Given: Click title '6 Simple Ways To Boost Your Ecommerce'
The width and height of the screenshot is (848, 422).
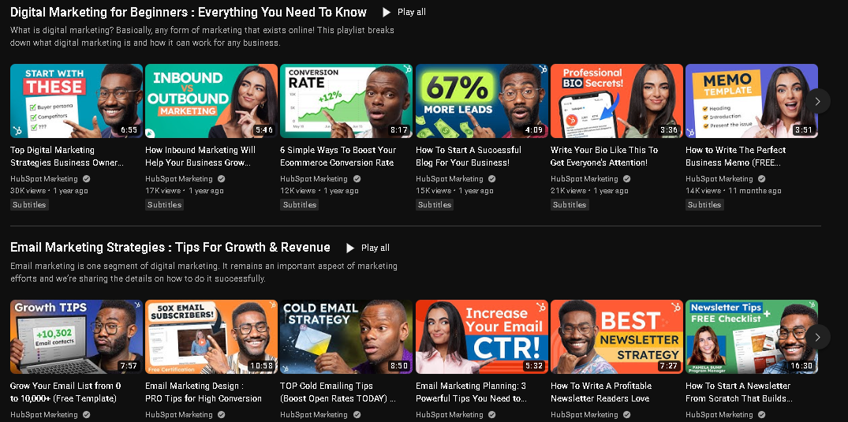Looking at the screenshot, I should (x=338, y=156).
